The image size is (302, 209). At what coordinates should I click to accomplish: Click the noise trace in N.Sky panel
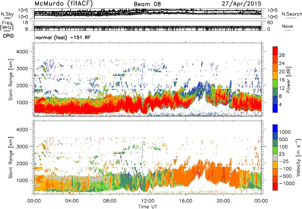[148, 12]
